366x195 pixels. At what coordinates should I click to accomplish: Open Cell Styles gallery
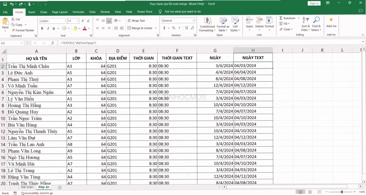click(x=235, y=24)
